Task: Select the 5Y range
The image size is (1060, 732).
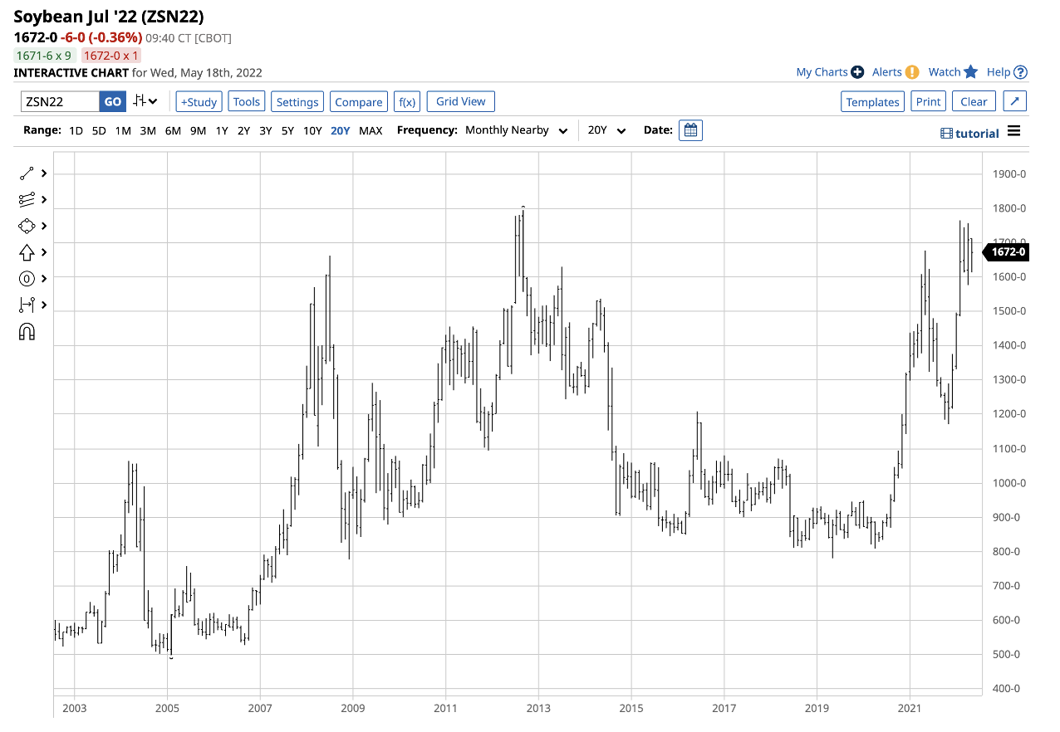Action: [287, 130]
